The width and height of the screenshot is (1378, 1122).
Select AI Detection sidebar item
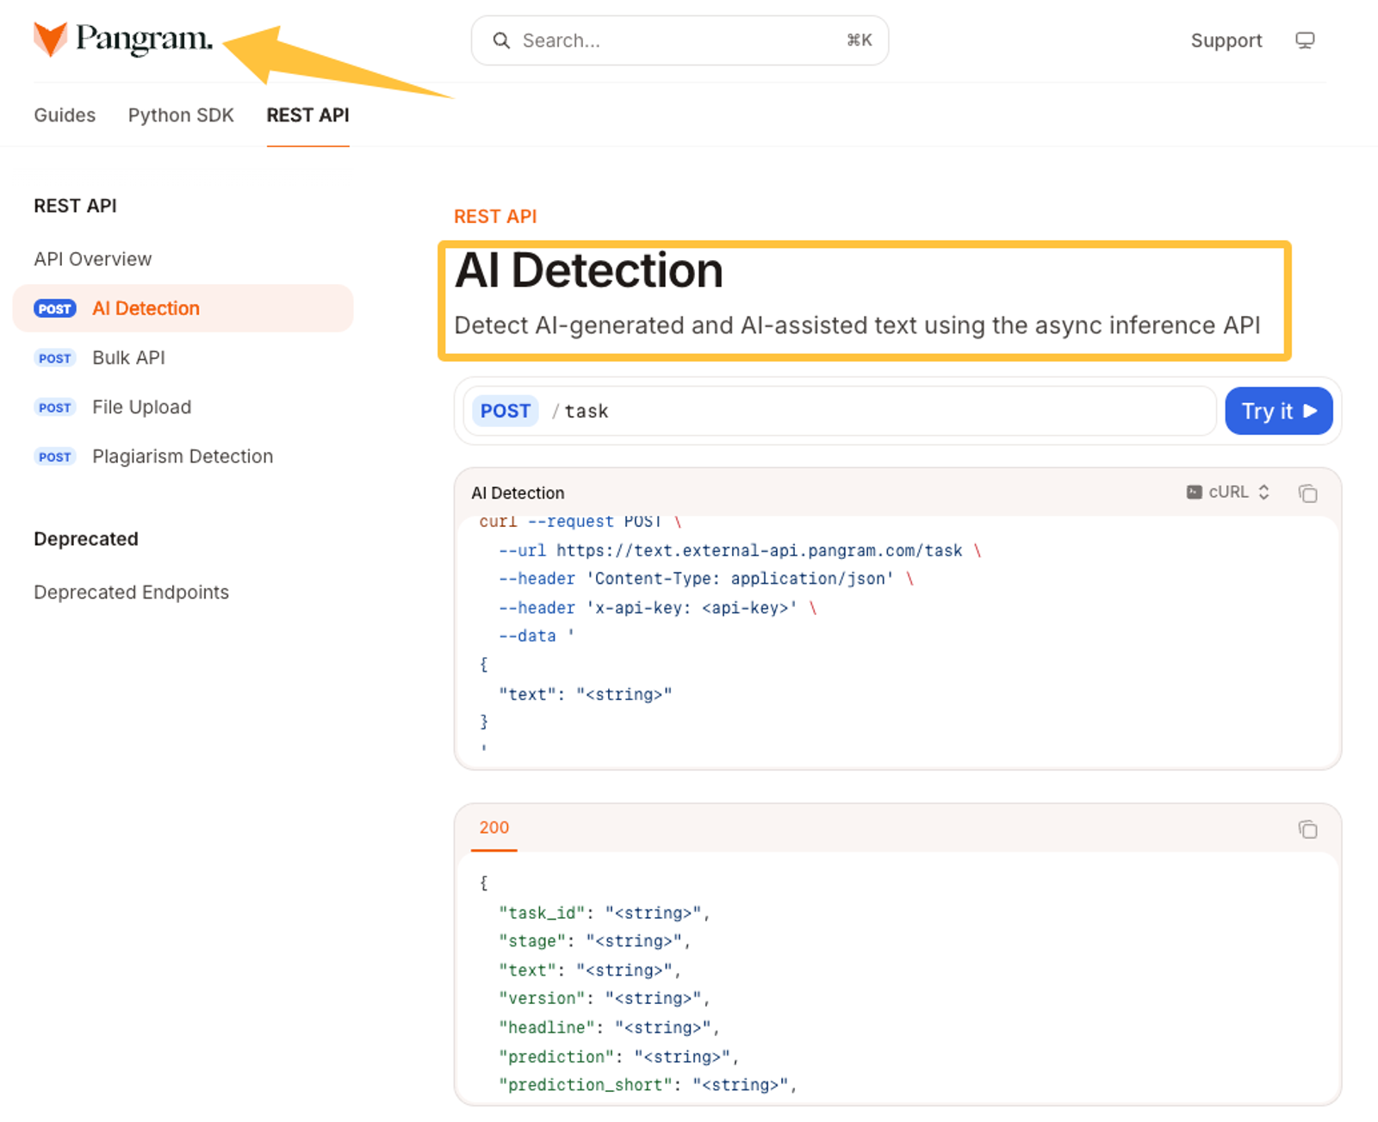(183, 308)
